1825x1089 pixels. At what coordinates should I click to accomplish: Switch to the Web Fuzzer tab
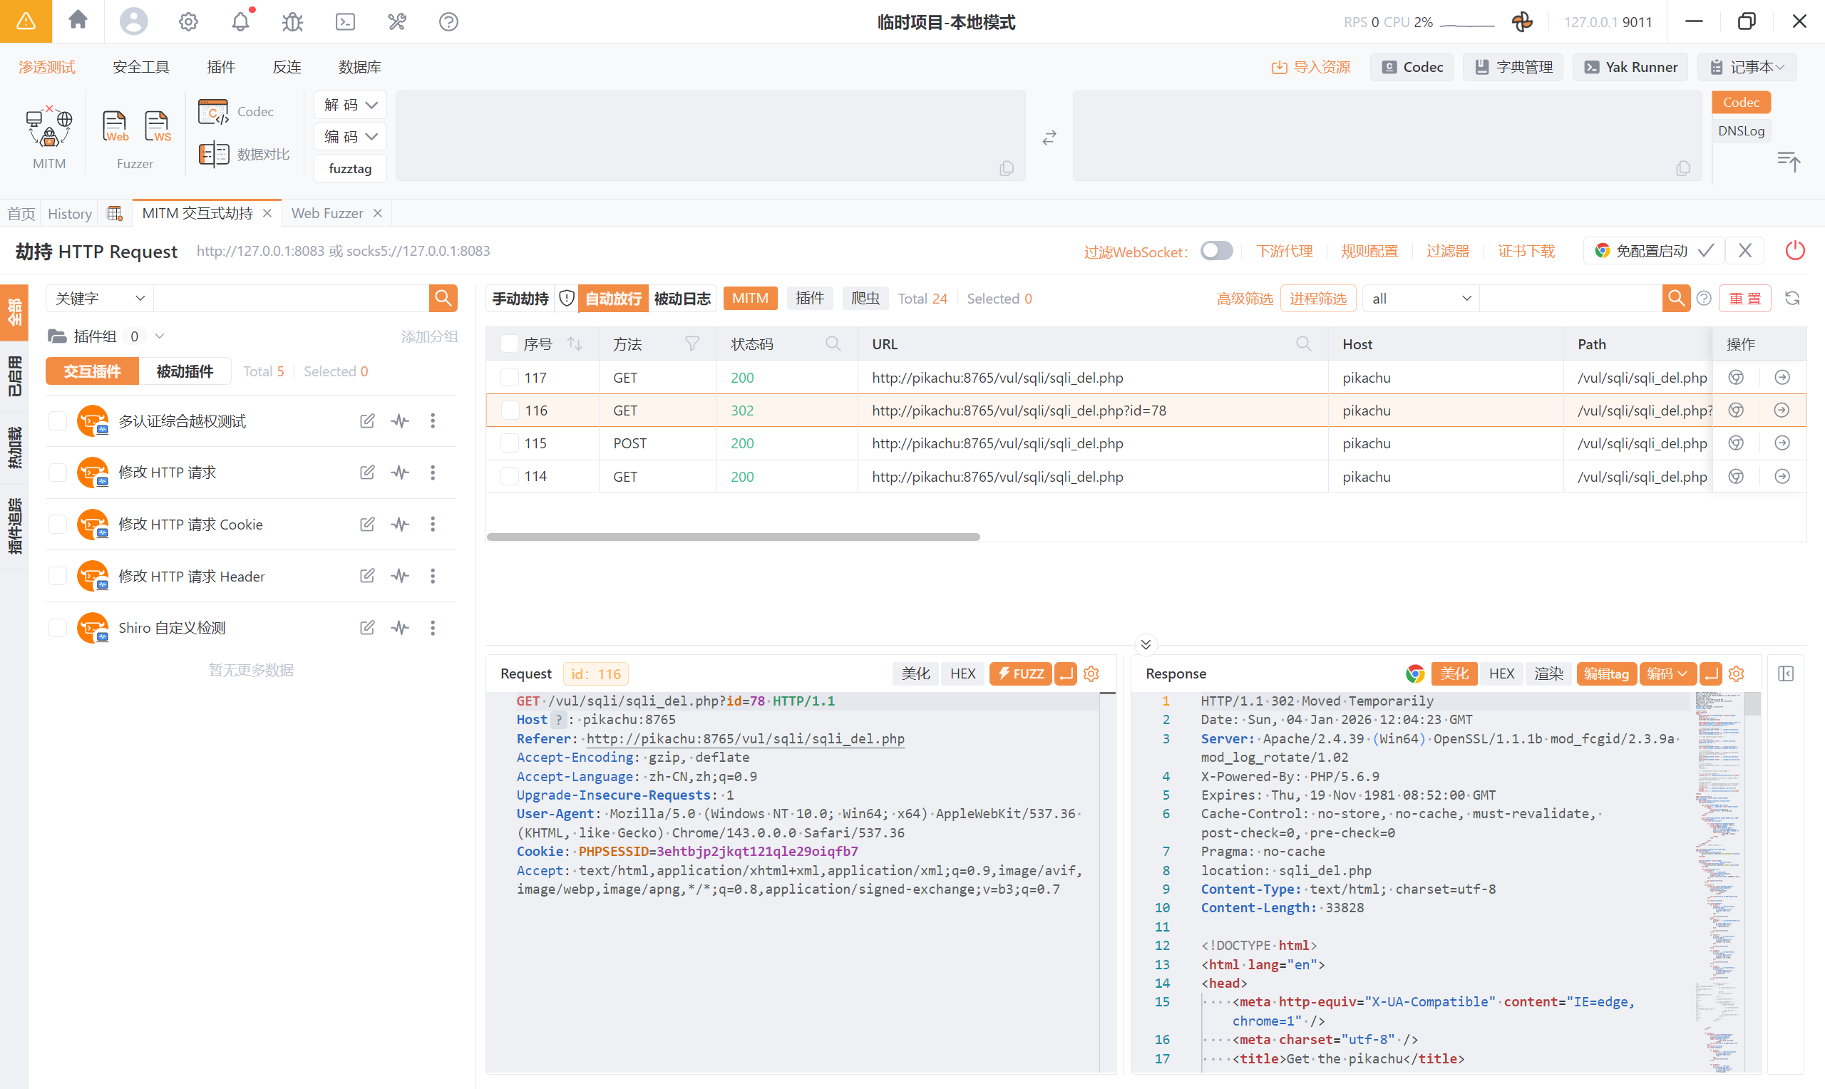click(327, 213)
